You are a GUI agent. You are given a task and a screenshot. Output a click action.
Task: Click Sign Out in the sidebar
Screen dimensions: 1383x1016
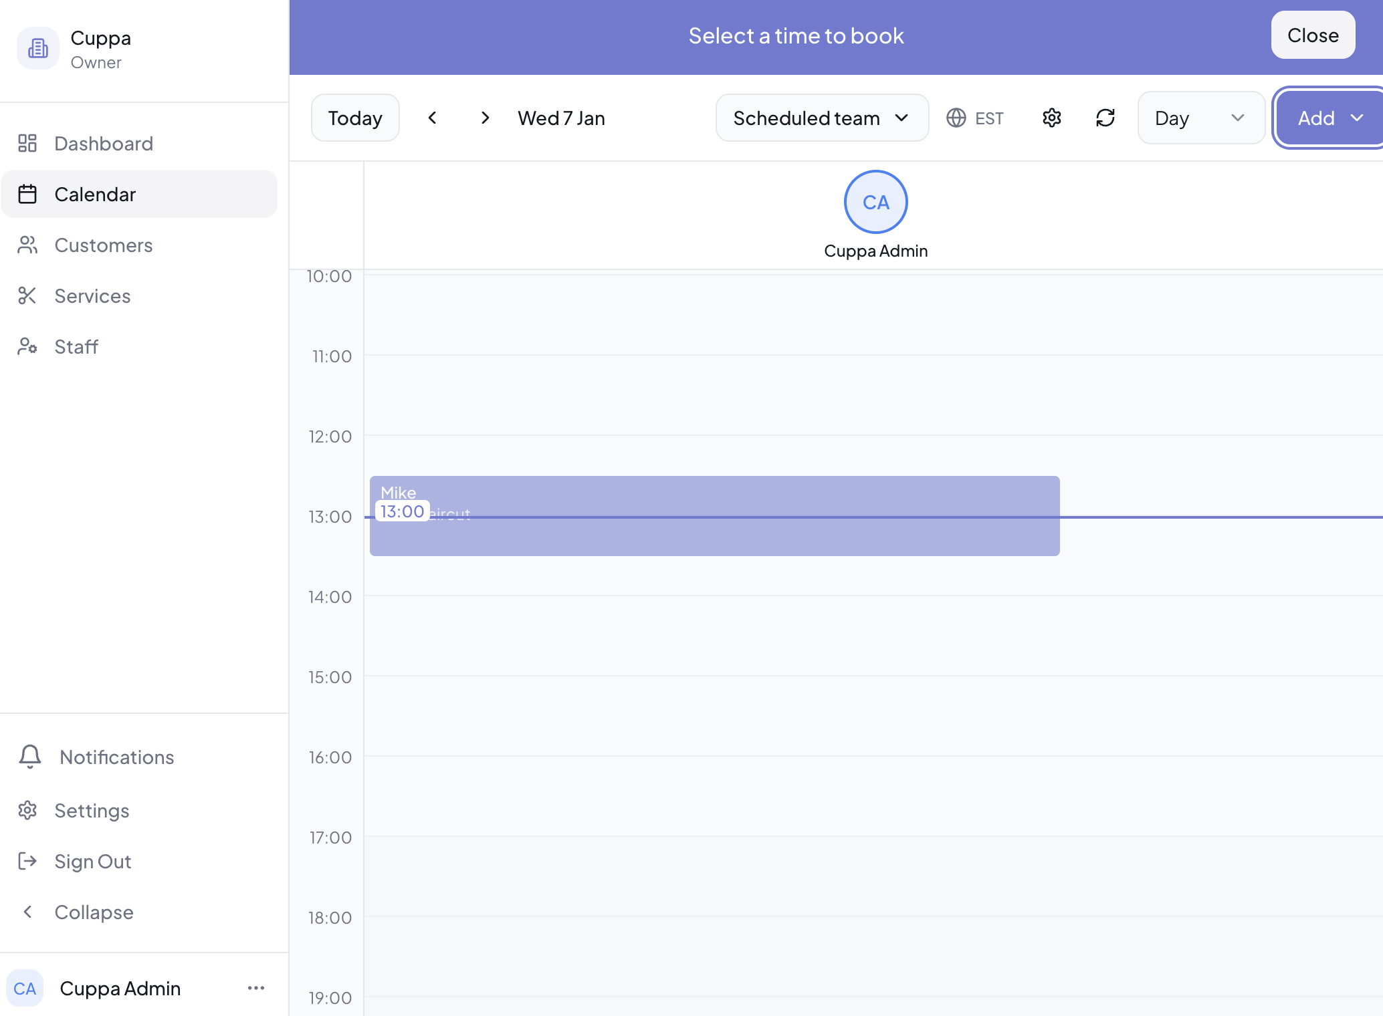(92, 861)
